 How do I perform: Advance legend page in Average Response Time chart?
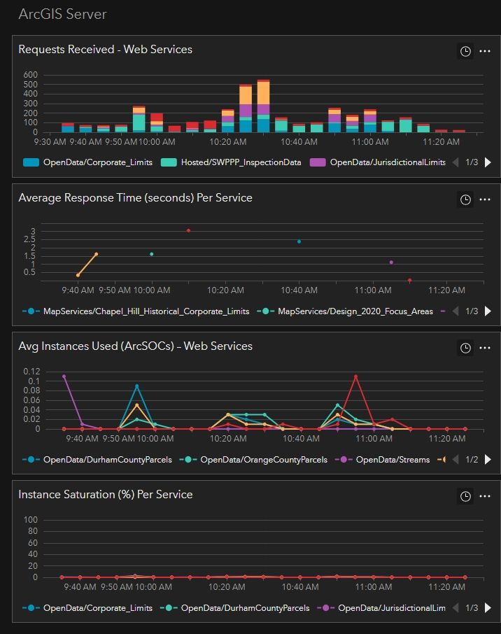488,311
